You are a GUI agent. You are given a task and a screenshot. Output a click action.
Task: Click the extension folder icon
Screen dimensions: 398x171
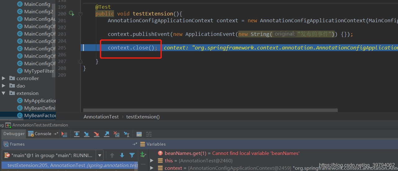12,93
